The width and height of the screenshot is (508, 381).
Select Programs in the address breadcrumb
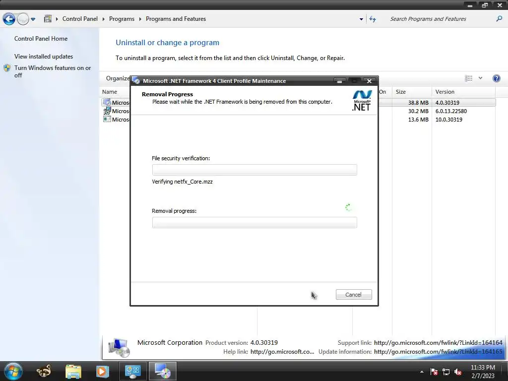(x=122, y=19)
